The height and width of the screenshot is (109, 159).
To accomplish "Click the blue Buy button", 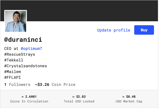I will coord(144,30).
